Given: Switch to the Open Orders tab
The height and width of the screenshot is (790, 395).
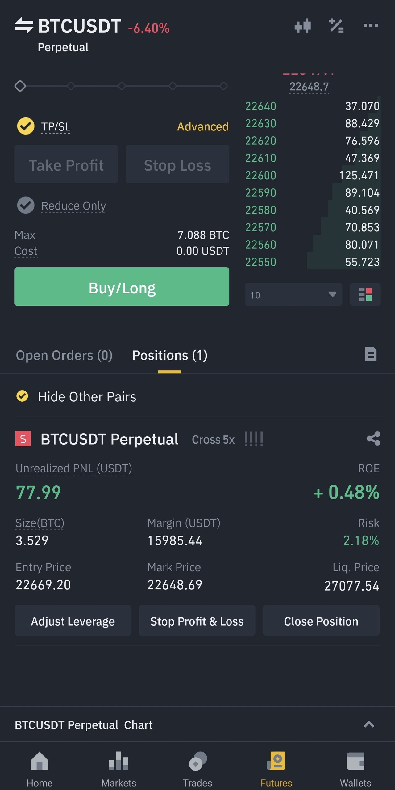Looking at the screenshot, I should click(x=64, y=355).
